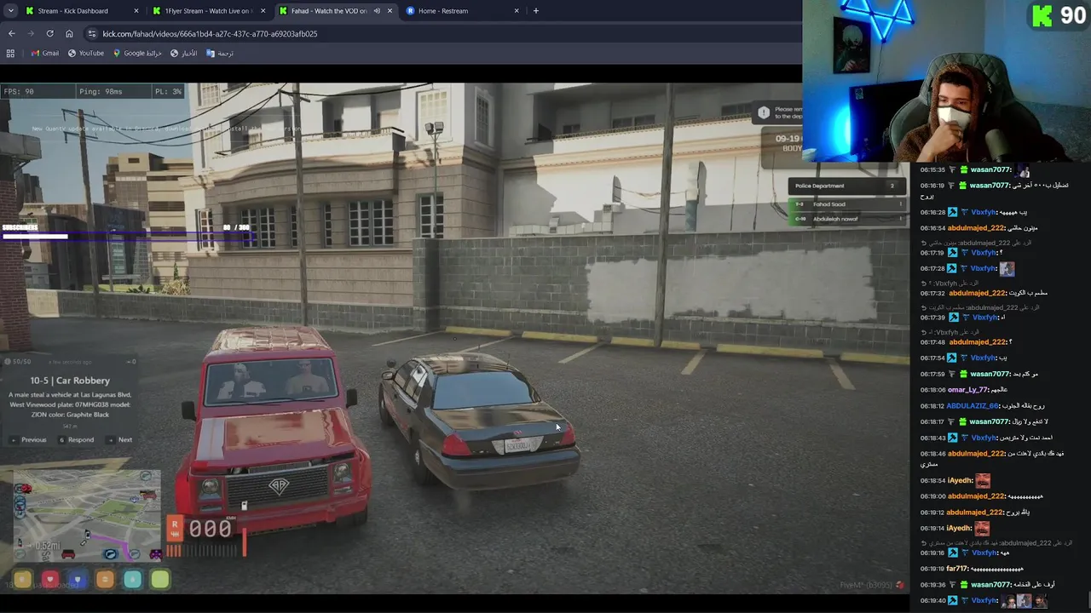The width and height of the screenshot is (1091, 613).
Task: Click the green HUD status icon
Action: (x=160, y=580)
